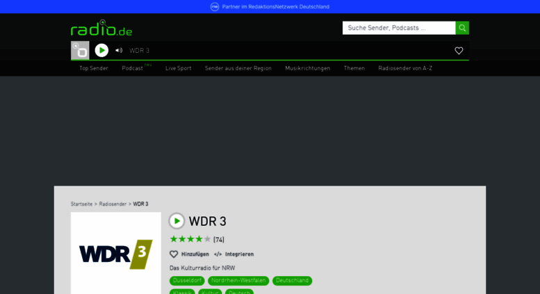Mute the player volume speaker icon
This screenshot has height=294, width=540.
119,50
